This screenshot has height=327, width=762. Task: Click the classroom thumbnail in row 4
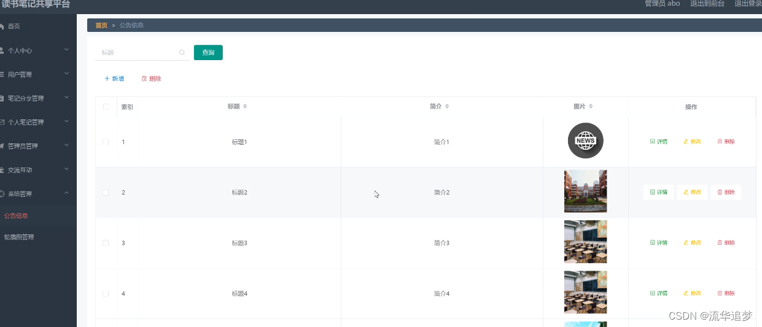pos(586,292)
